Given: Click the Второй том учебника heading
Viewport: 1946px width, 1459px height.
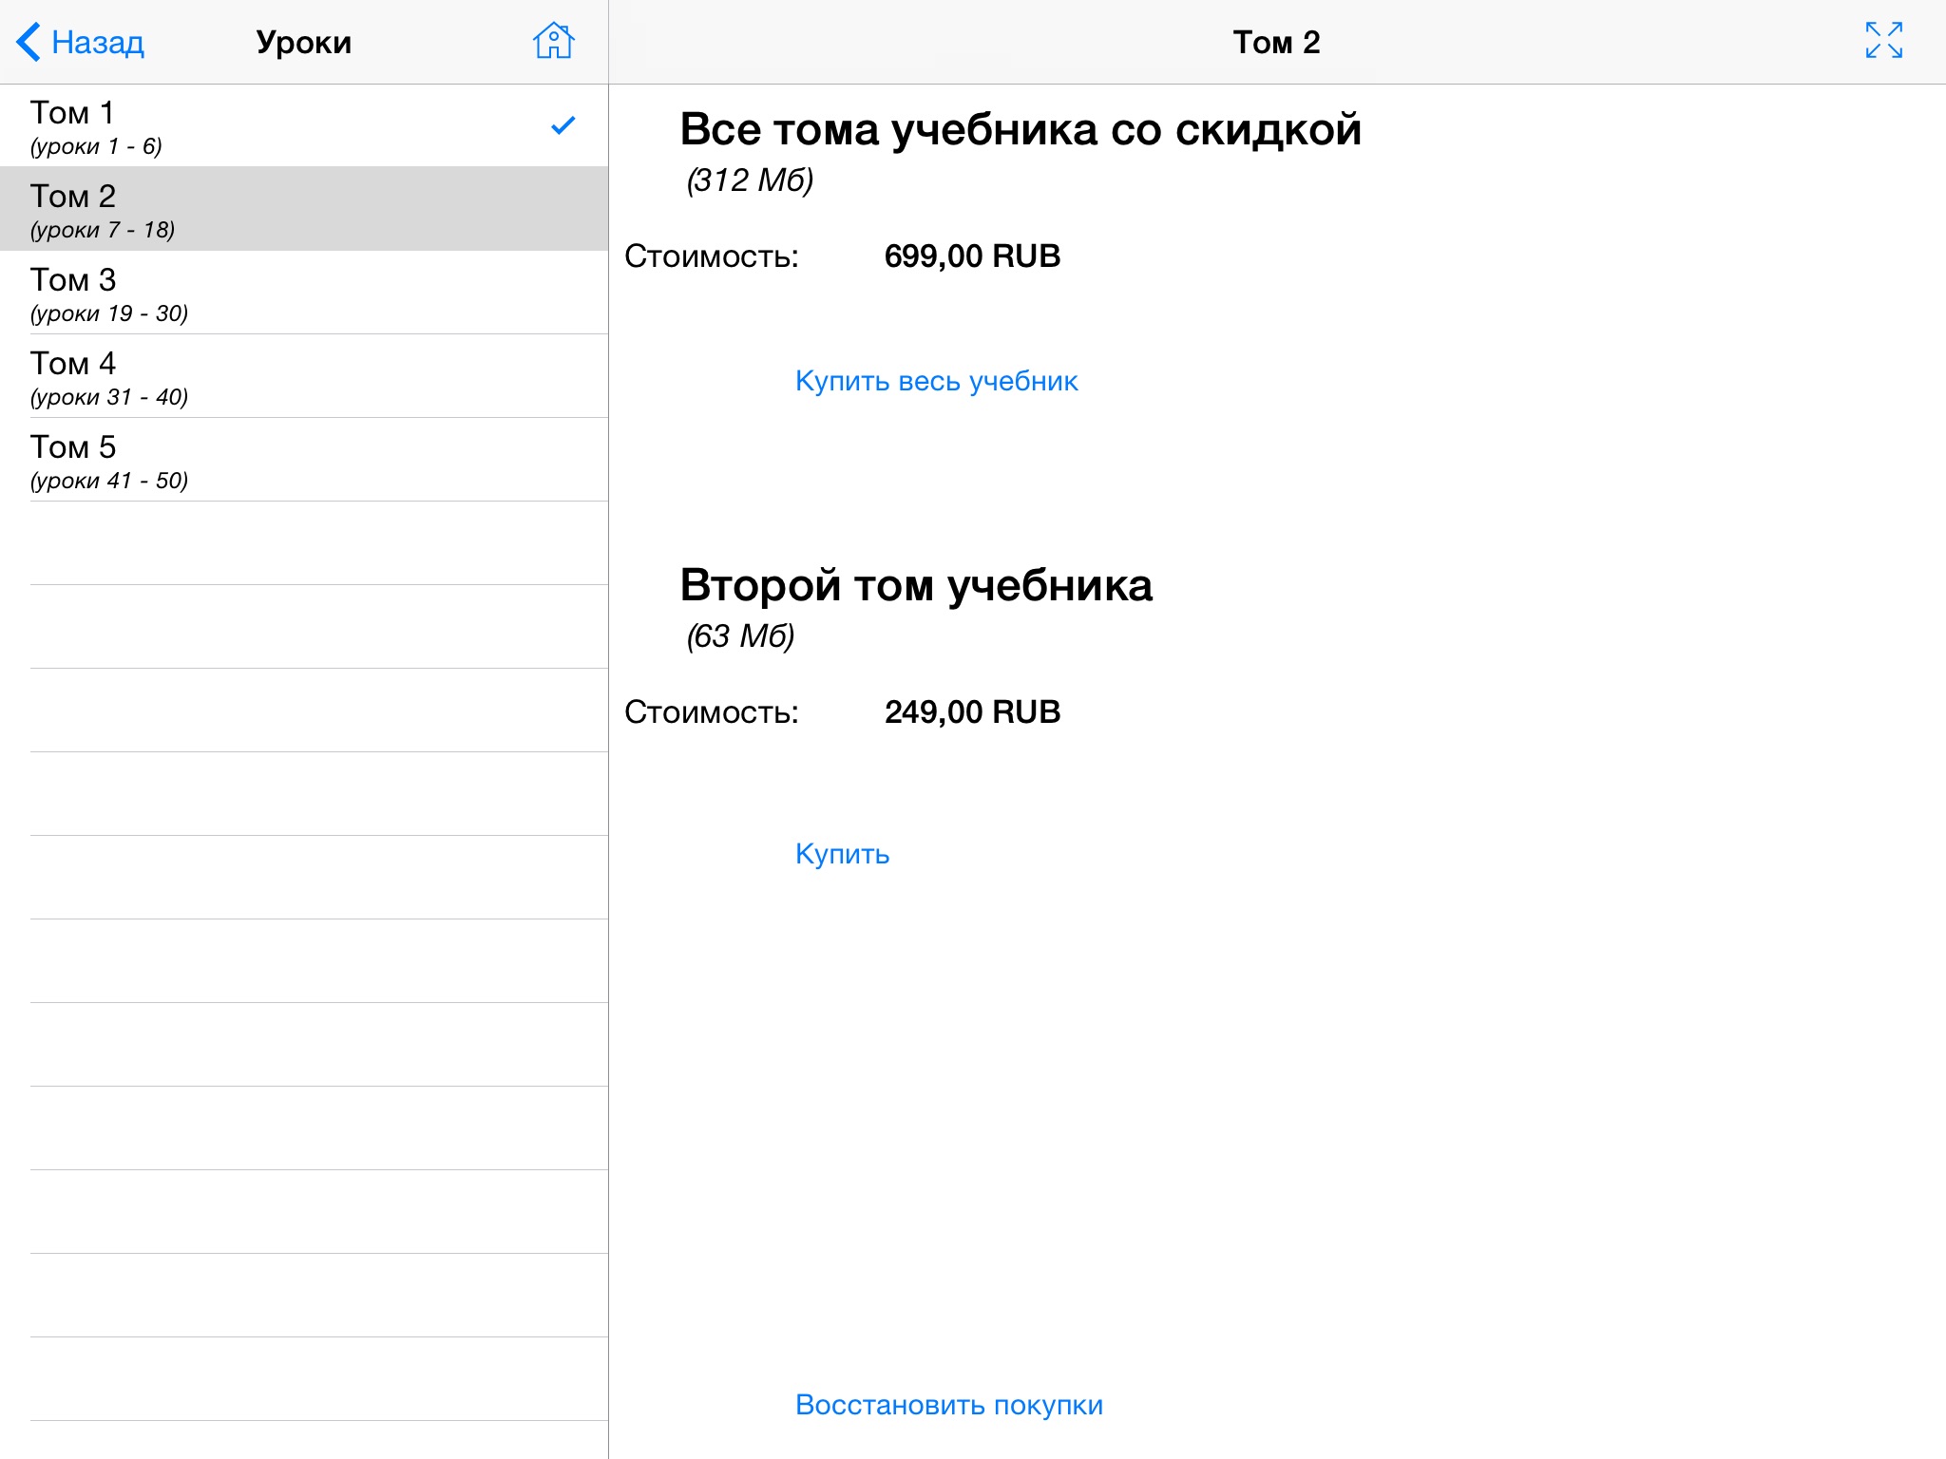Looking at the screenshot, I should [916, 586].
